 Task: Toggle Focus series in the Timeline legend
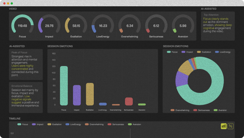22,124
